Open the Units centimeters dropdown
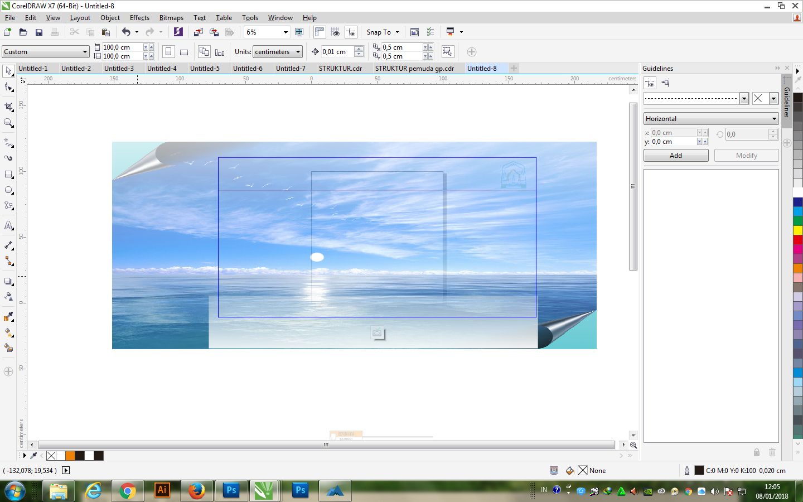Viewport: 803px width, 502px height. (298, 52)
